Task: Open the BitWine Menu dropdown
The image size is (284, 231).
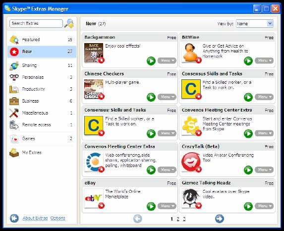Action: pos(264,60)
